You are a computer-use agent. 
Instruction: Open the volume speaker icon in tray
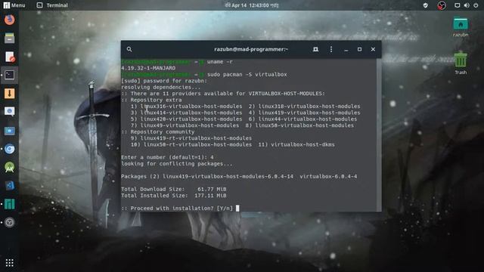[x=467, y=5]
